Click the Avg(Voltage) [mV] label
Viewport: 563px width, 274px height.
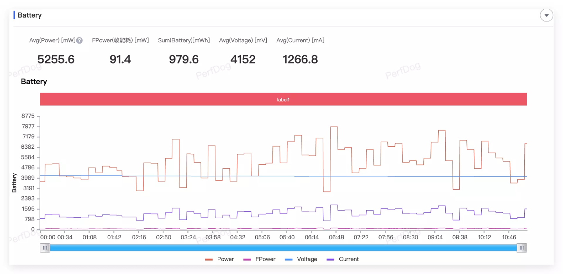pos(243,40)
